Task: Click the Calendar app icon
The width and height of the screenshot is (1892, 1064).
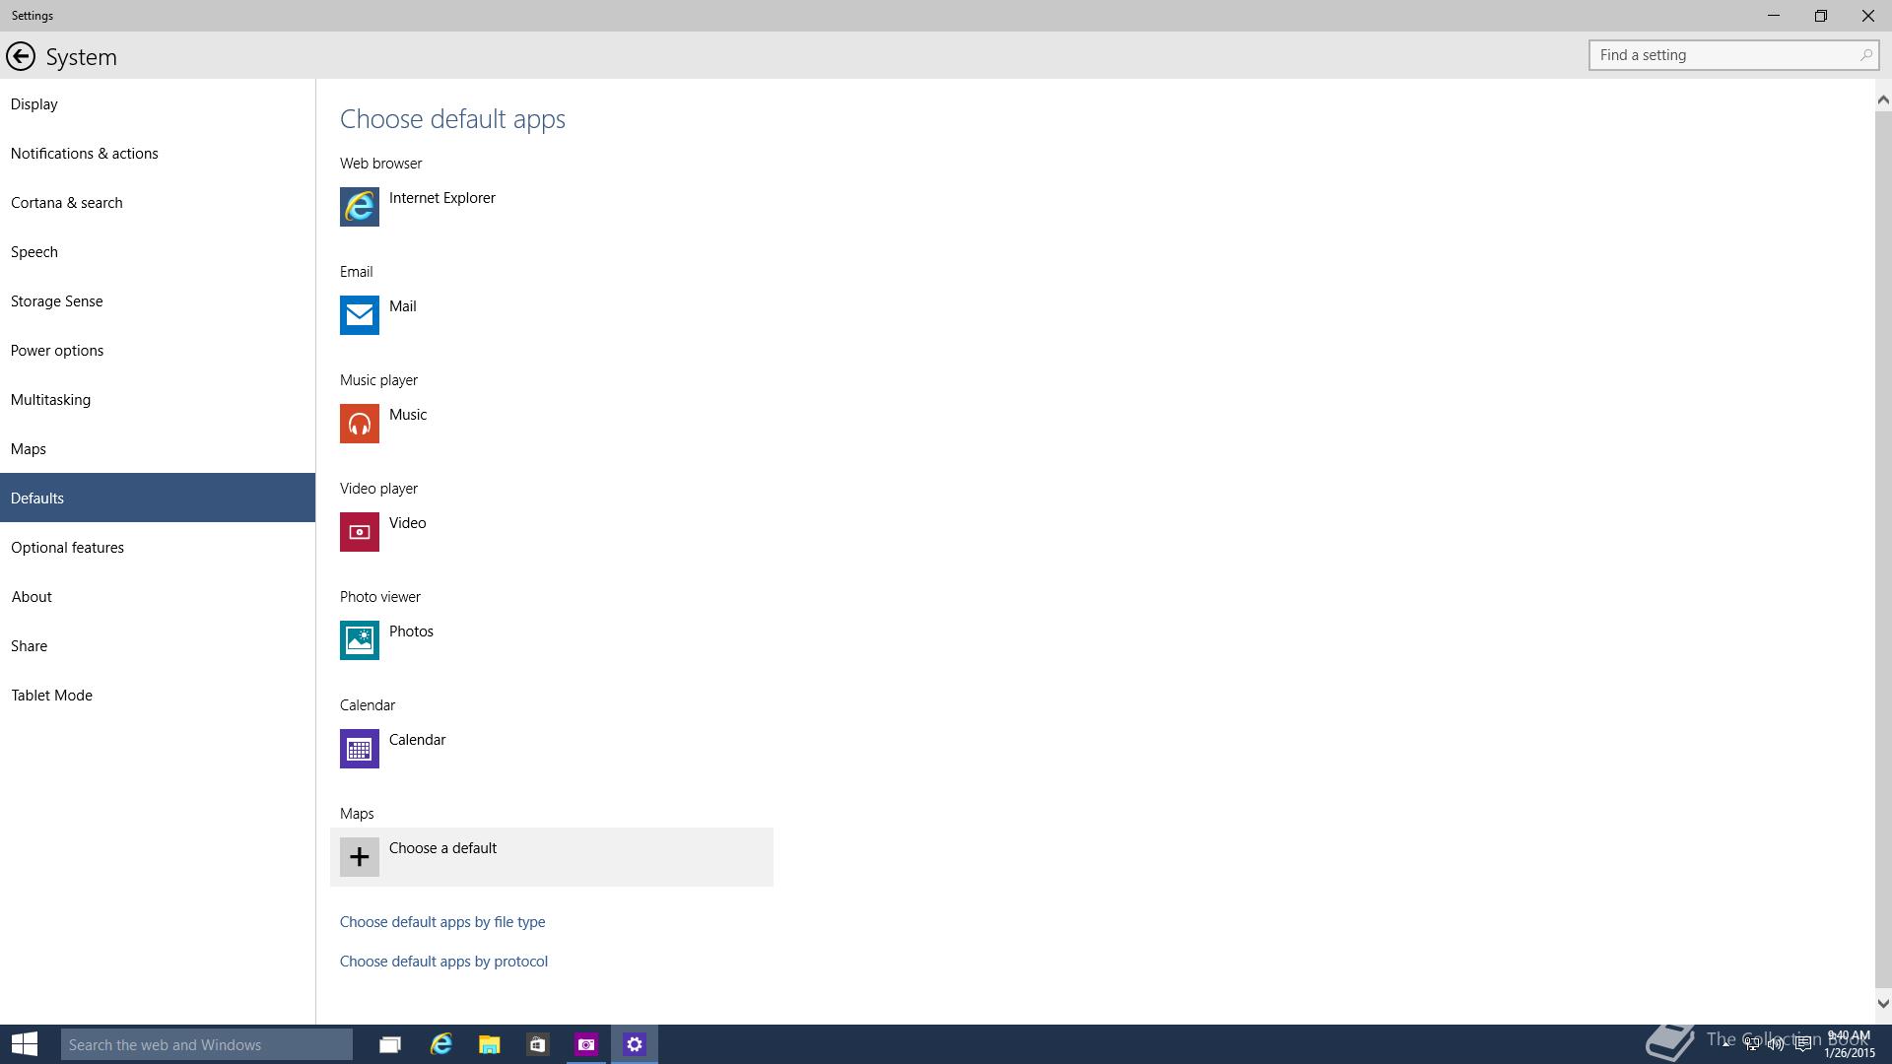Action: (360, 749)
